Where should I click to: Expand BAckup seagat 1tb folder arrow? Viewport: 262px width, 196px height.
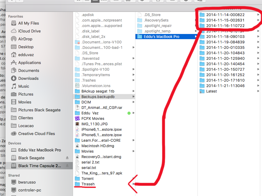tap(133, 91)
